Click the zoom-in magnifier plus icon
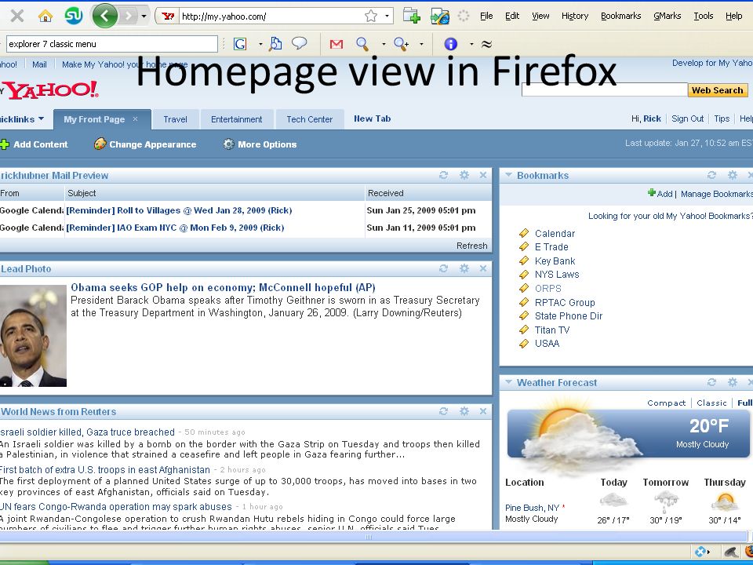This screenshot has width=753, height=565. (x=401, y=44)
